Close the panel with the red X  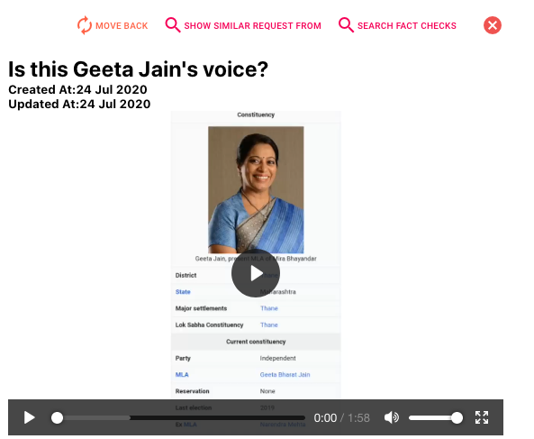click(492, 25)
